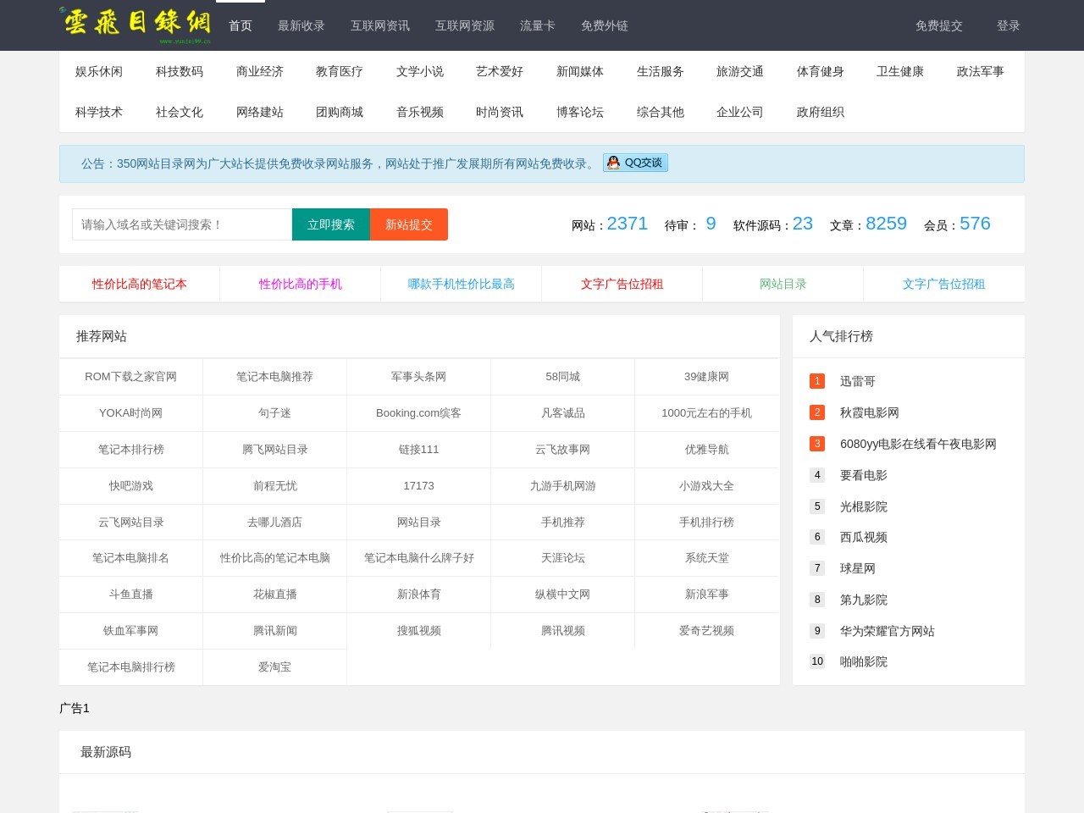
Task: Click the 2371 website count number
Action: pos(627,224)
